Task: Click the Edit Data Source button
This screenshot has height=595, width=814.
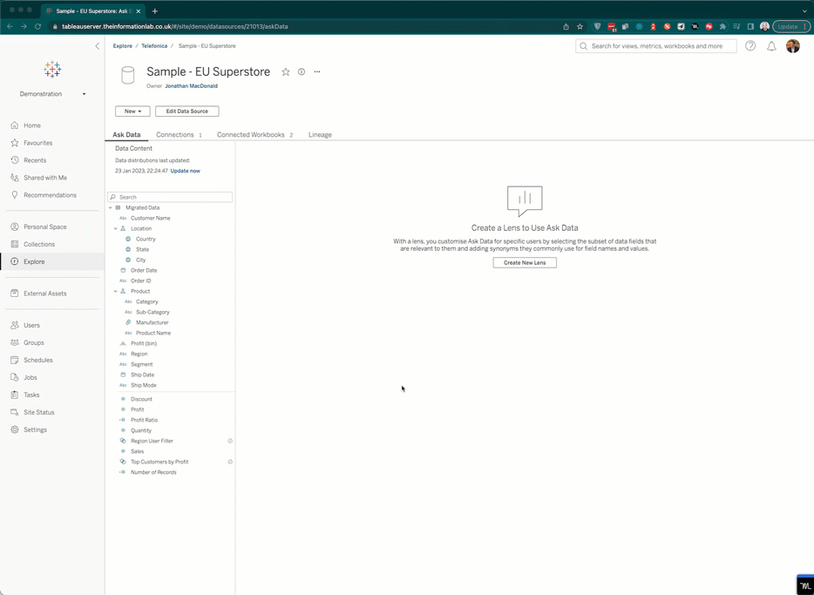Action: (x=187, y=111)
